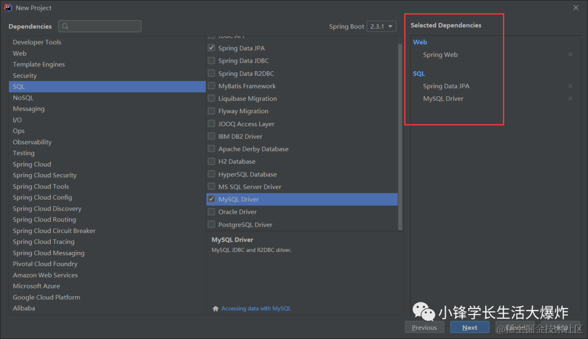Screen dimensions: 588x339
Task: Select the Observability category
Action: pyautogui.click(x=107, y=142)
